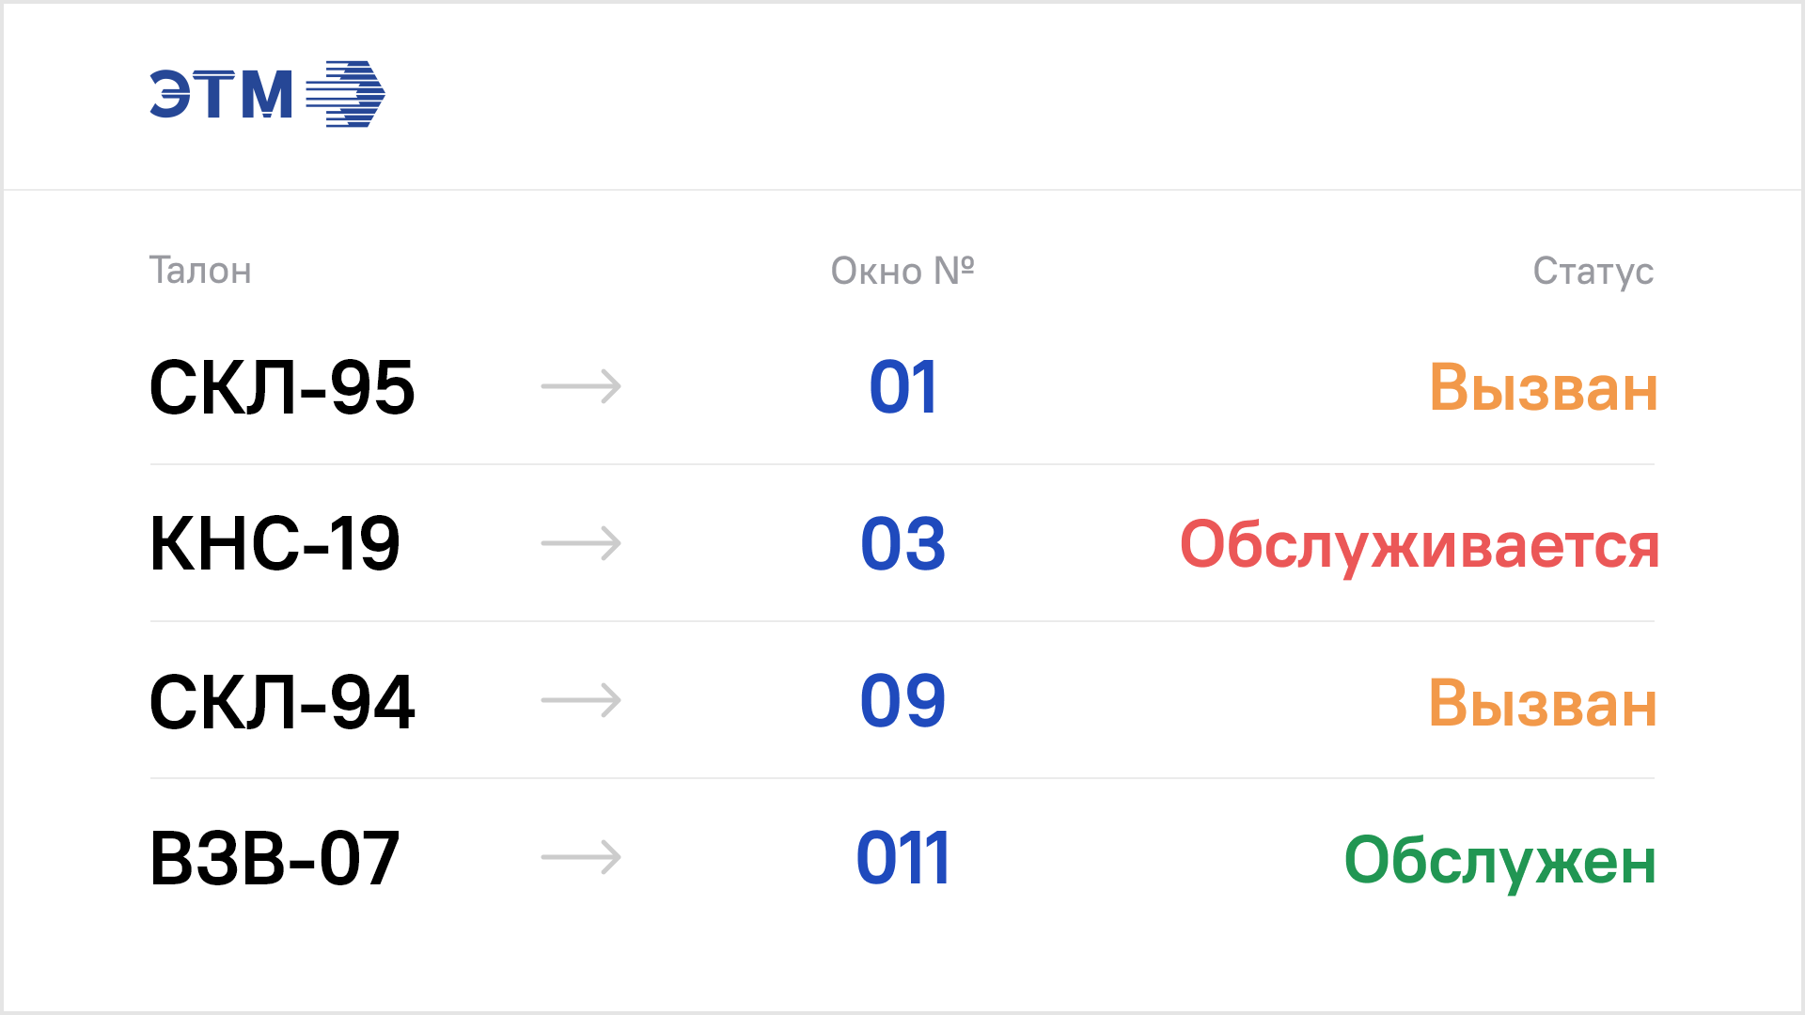
Task: Click the Статус column header
Action: (1593, 272)
